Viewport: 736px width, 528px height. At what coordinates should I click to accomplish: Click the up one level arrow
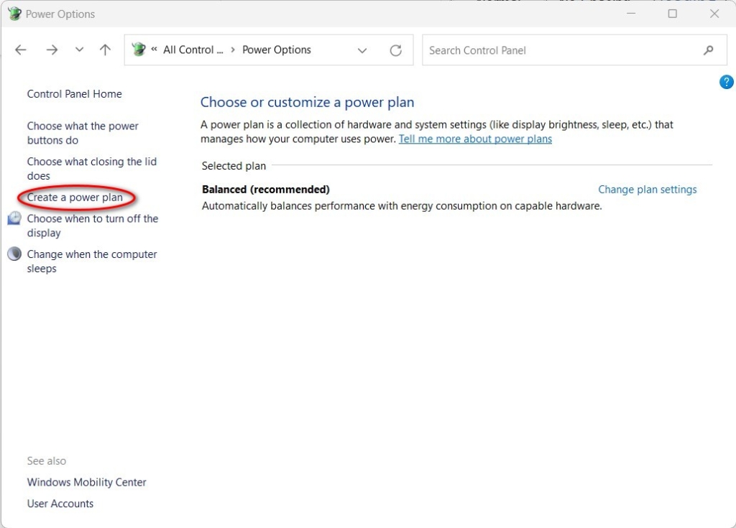[104, 50]
